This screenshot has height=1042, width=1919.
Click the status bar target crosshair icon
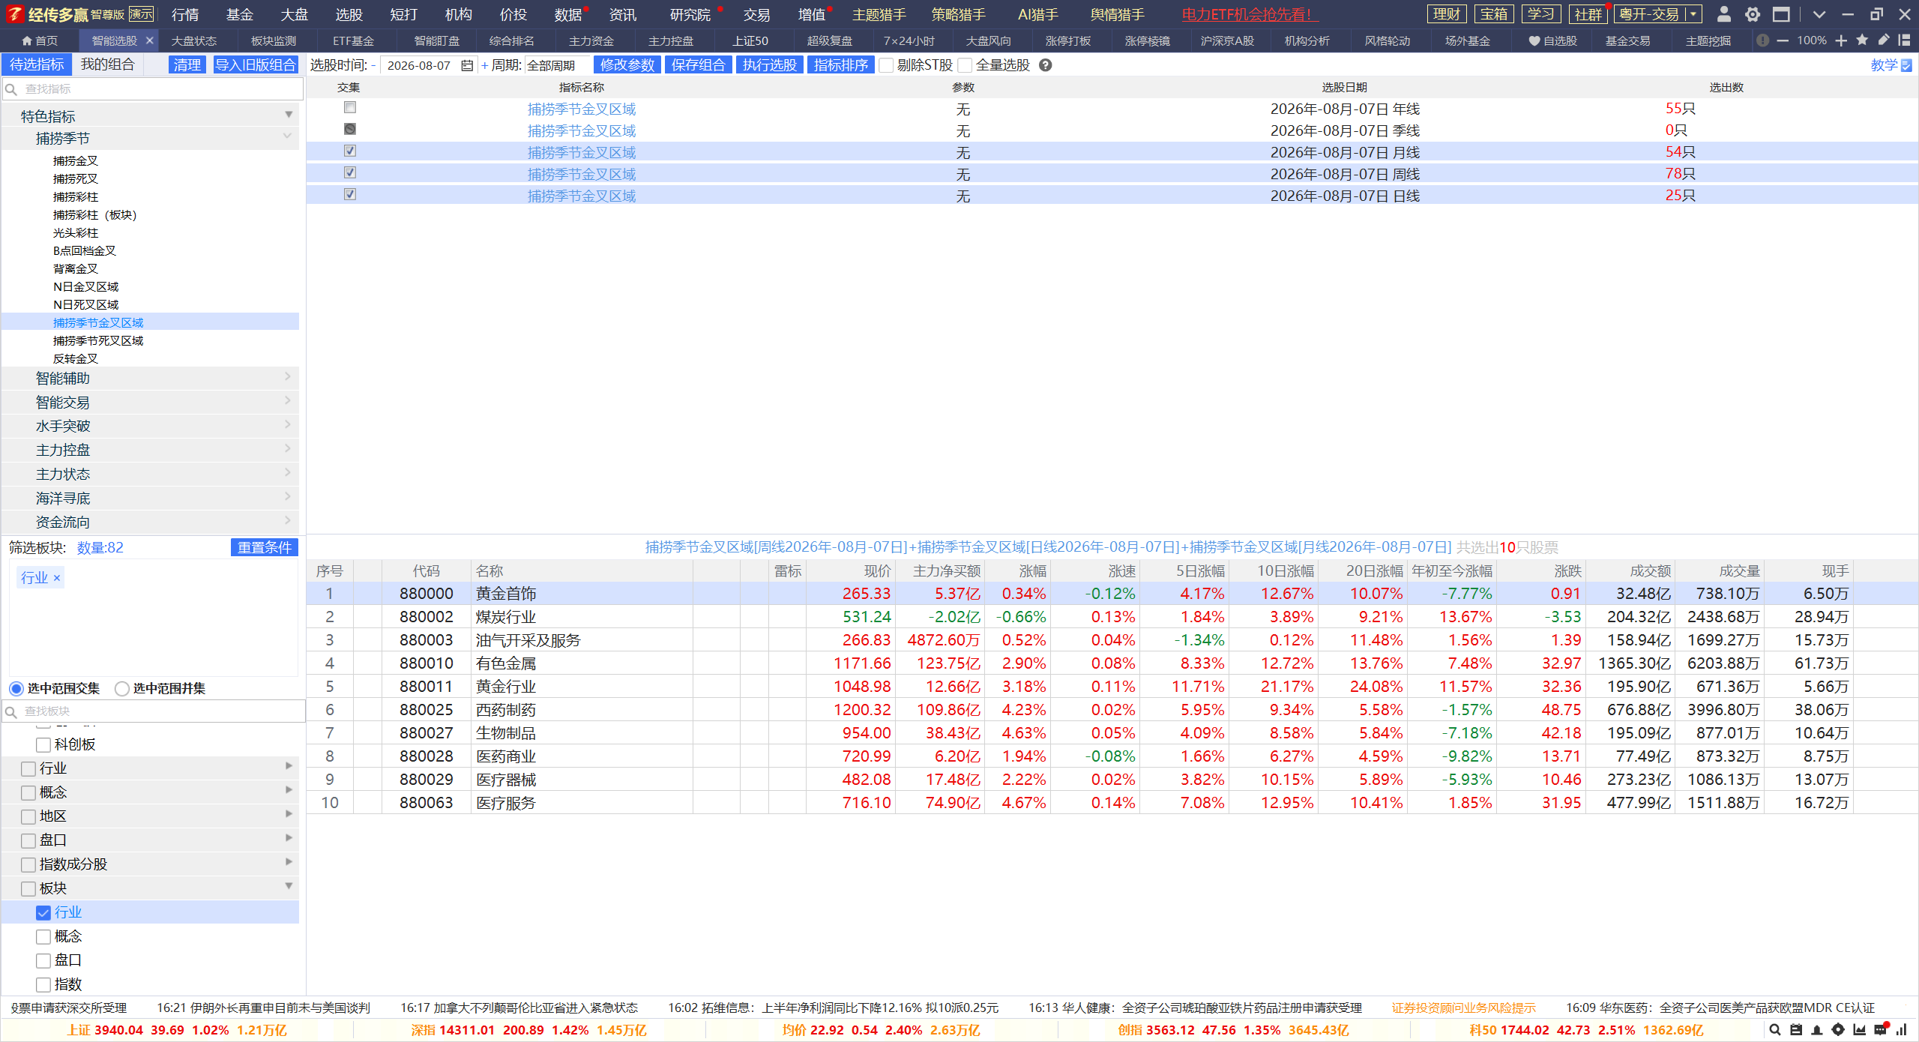[1838, 1030]
